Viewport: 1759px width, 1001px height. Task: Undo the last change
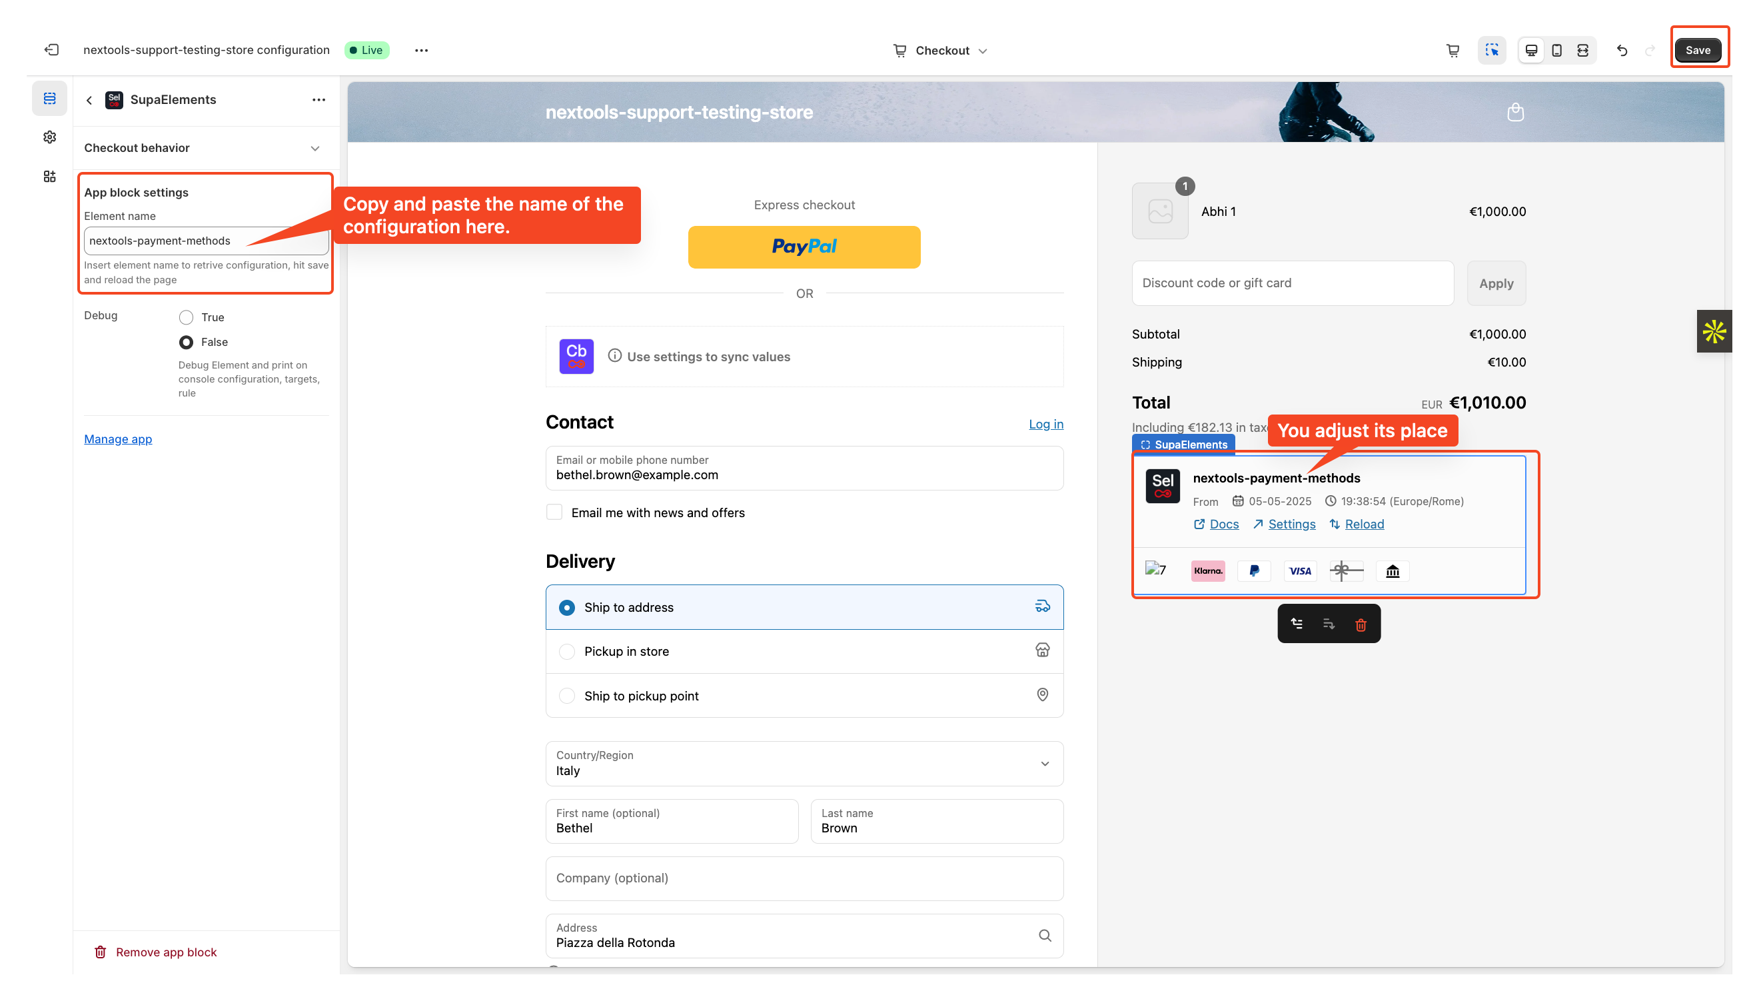pos(1622,50)
